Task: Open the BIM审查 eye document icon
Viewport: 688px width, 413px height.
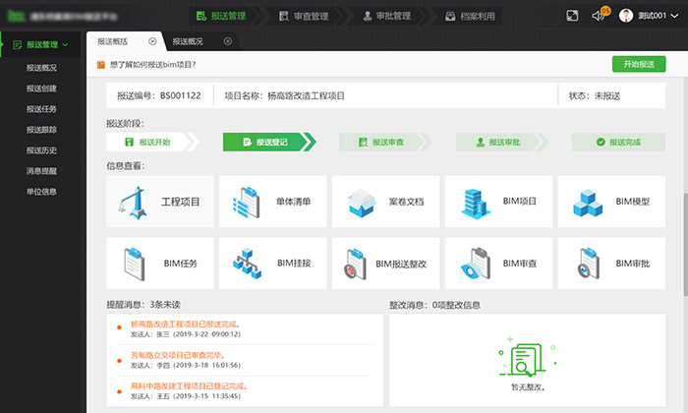Action: [x=472, y=264]
